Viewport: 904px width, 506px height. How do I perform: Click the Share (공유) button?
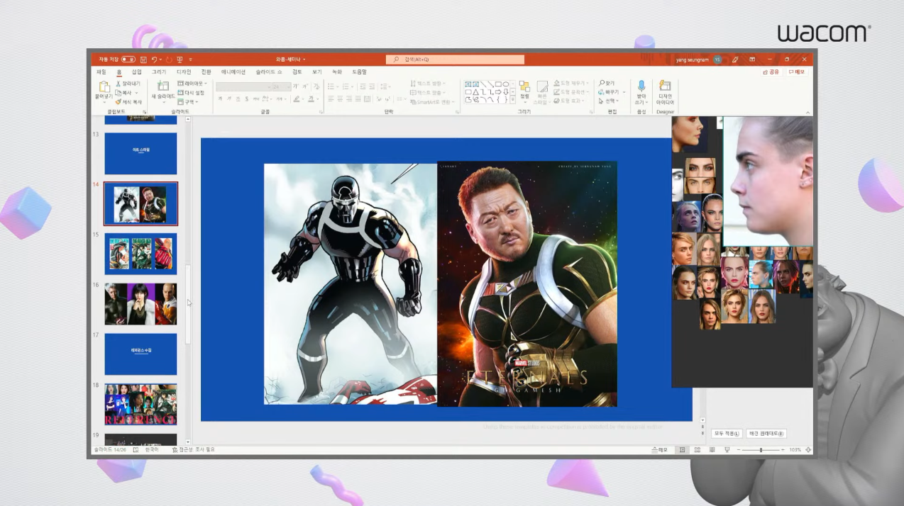point(771,72)
